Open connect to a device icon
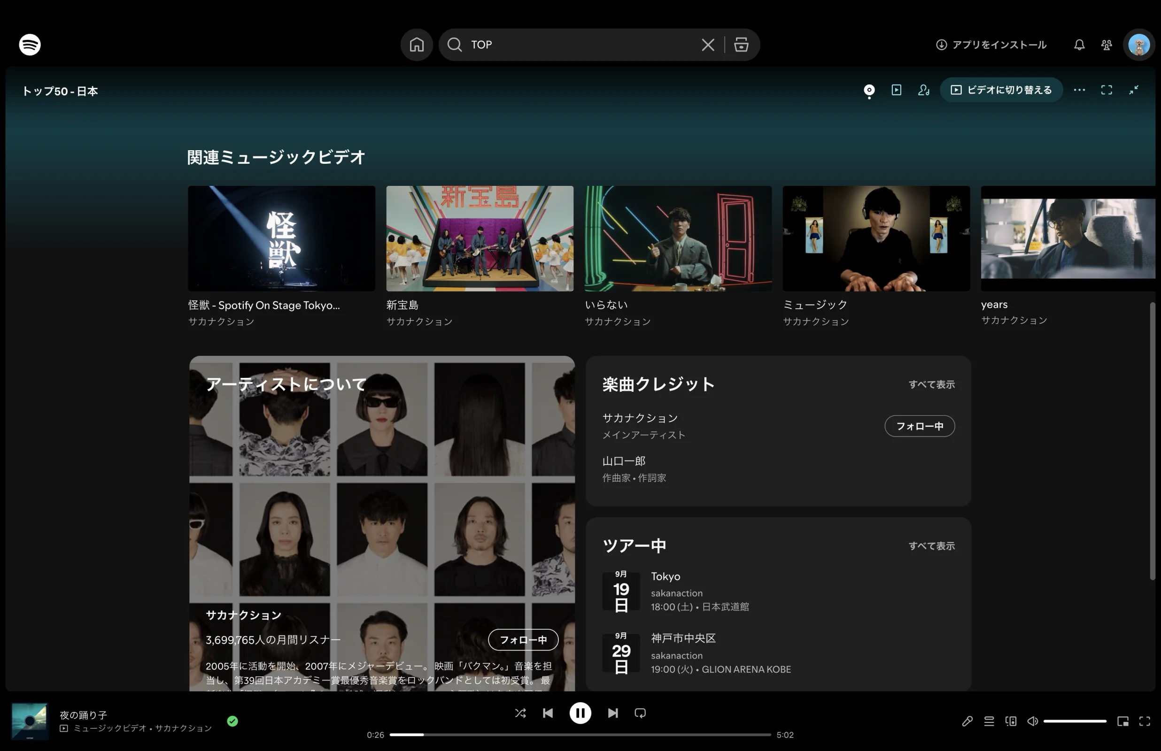Viewport: 1161px width, 751px height. pos(1011,721)
